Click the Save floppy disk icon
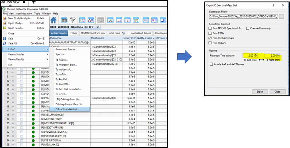 point(5,39)
